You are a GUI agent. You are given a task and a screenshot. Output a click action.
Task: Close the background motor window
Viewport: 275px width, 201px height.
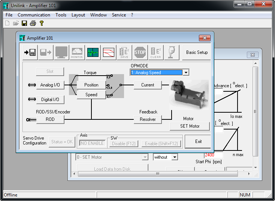click(253, 55)
